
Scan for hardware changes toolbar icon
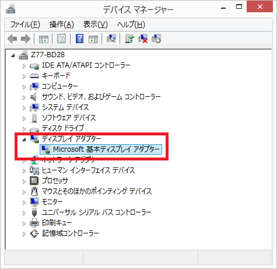[x=111, y=39]
